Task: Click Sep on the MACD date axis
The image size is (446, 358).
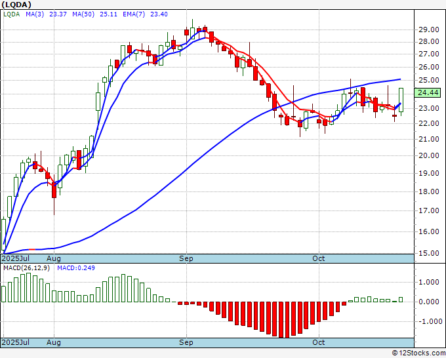Action: (x=186, y=342)
